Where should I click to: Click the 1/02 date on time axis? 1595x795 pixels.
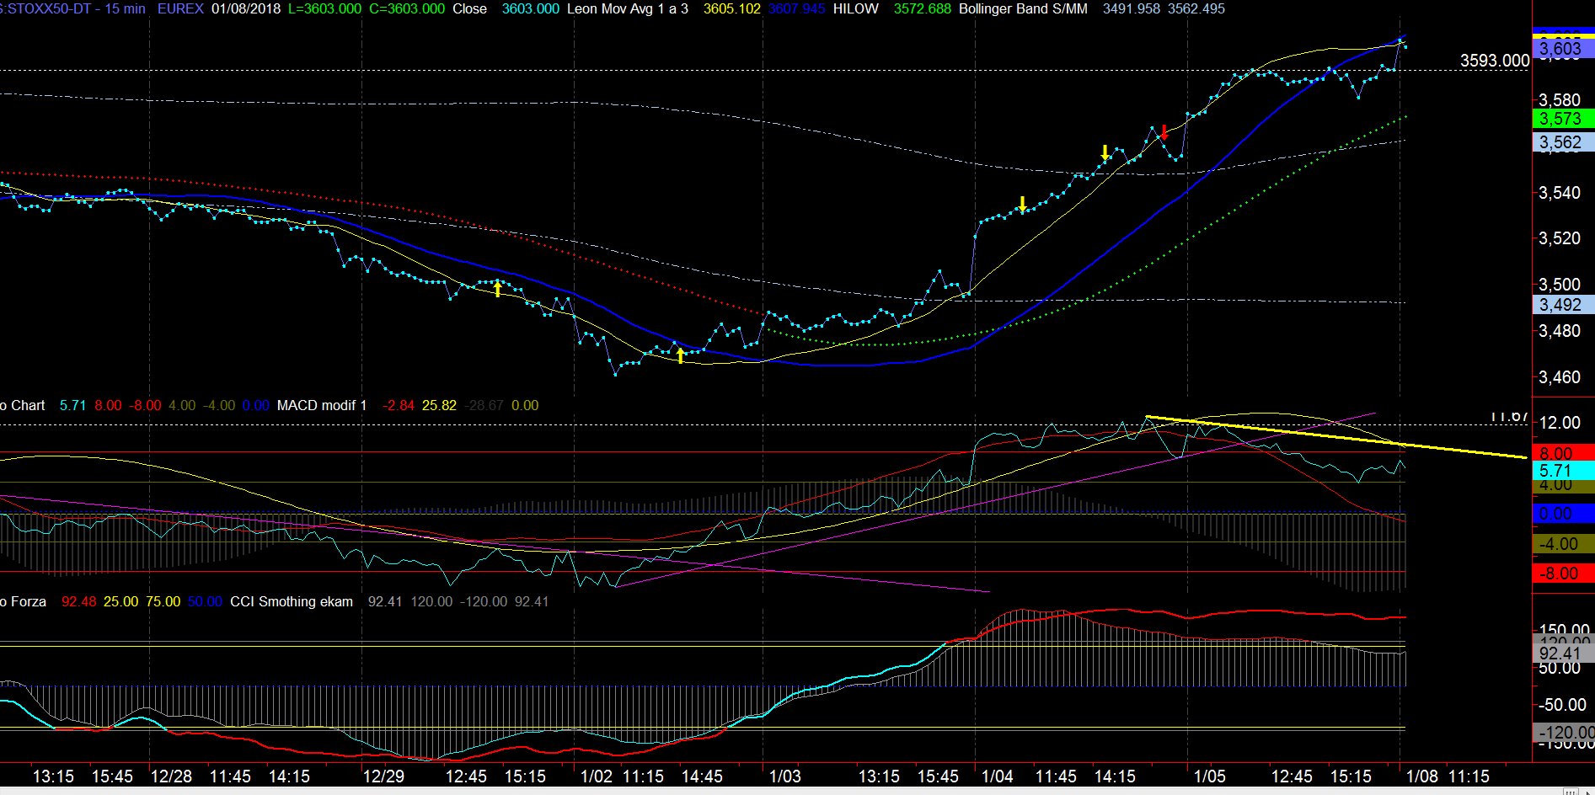coord(597,776)
